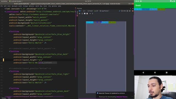Toggle the pan screen icon in Preview toolbar

tap(119, 11)
